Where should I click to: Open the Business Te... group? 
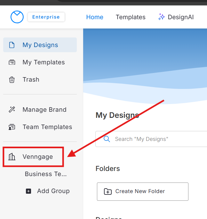click(46, 174)
